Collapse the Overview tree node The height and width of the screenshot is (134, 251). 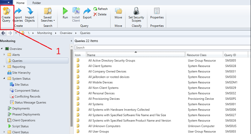(x=2, y=49)
